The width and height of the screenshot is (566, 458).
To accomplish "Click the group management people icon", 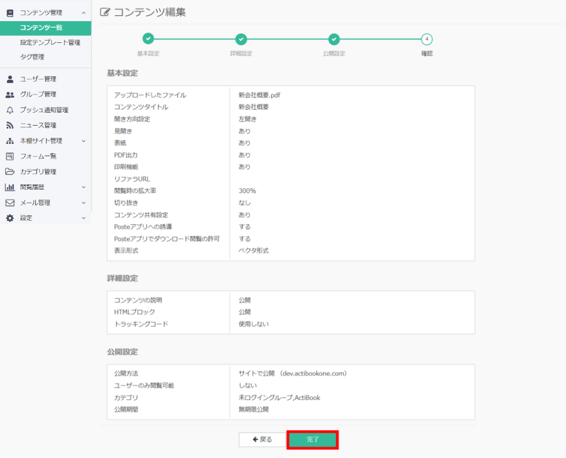I will (x=10, y=95).
